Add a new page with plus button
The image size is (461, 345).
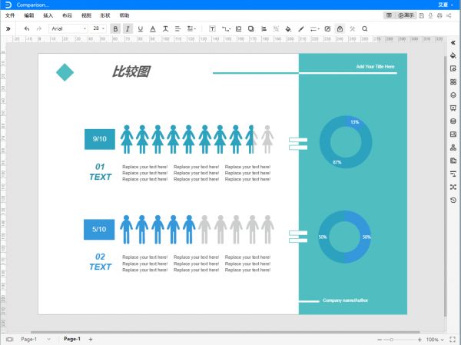click(x=90, y=339)
